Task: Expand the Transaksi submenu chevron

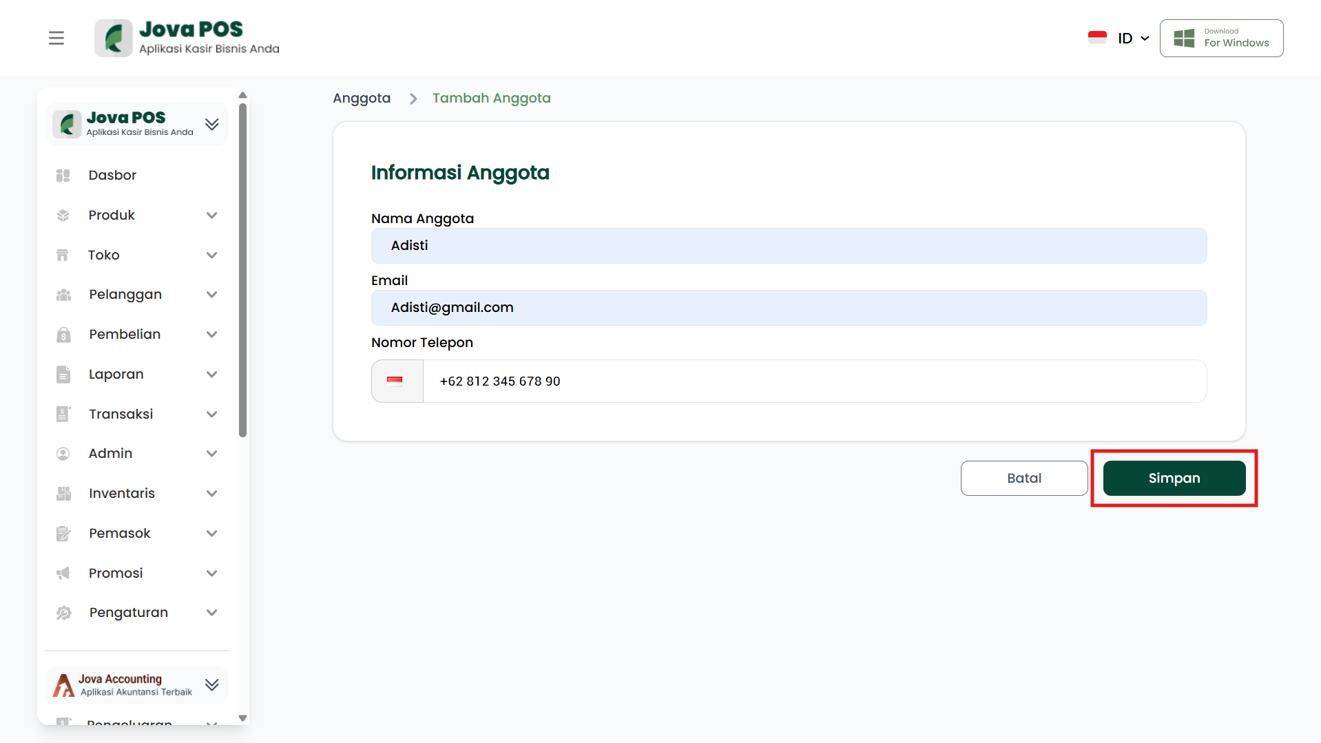Action: pyautogui.click(x=211, y=415)
